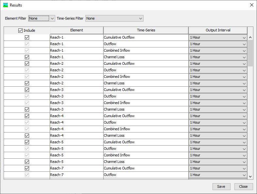Click the Element Filter label
This screenshot has height=194, width=257.
pyautogui.click(x=16, y=18)
